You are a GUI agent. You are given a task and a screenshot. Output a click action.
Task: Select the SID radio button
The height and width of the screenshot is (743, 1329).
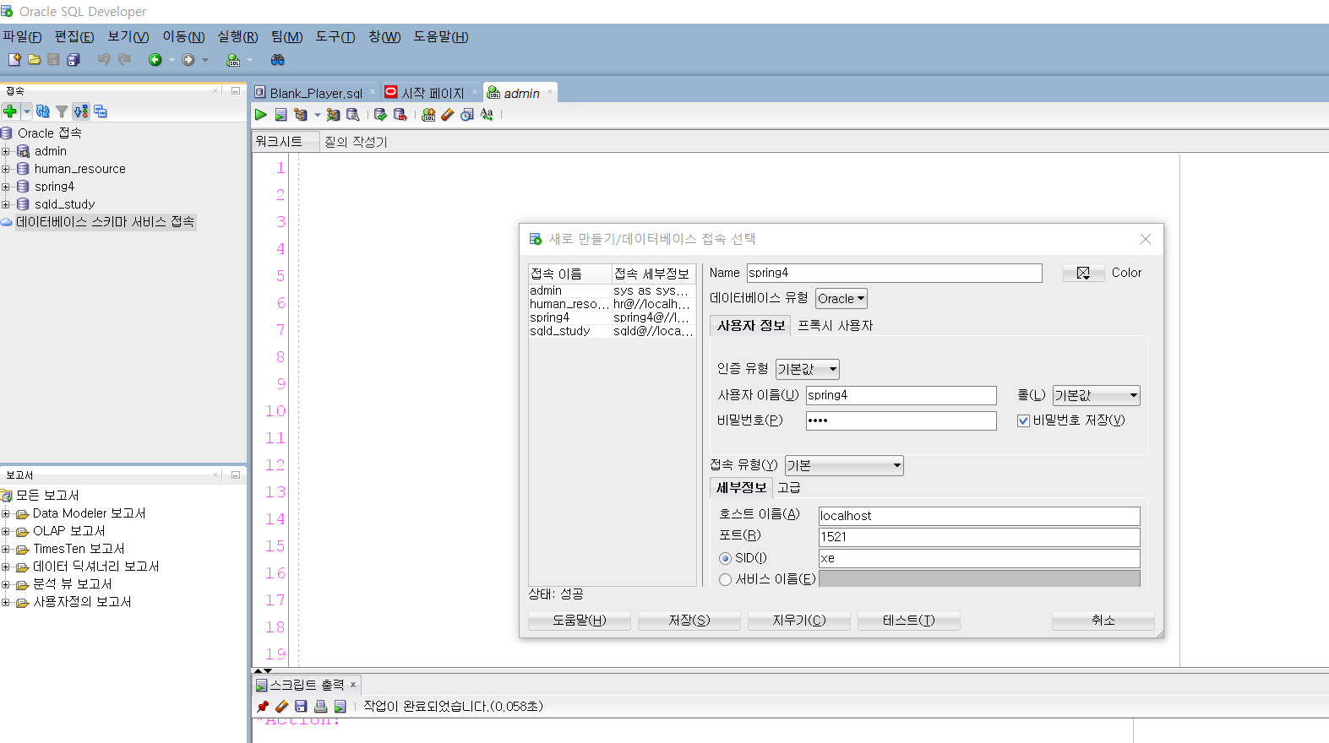(725, 558)
